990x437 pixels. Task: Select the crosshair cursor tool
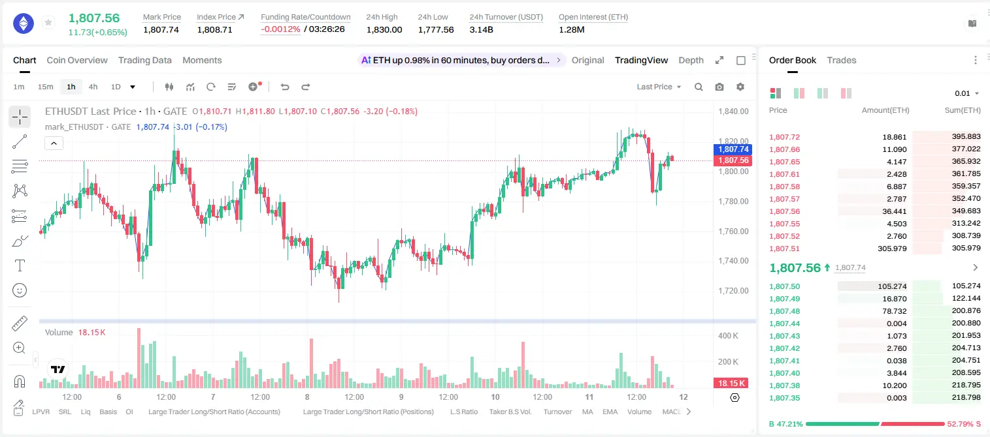[20, 117]
